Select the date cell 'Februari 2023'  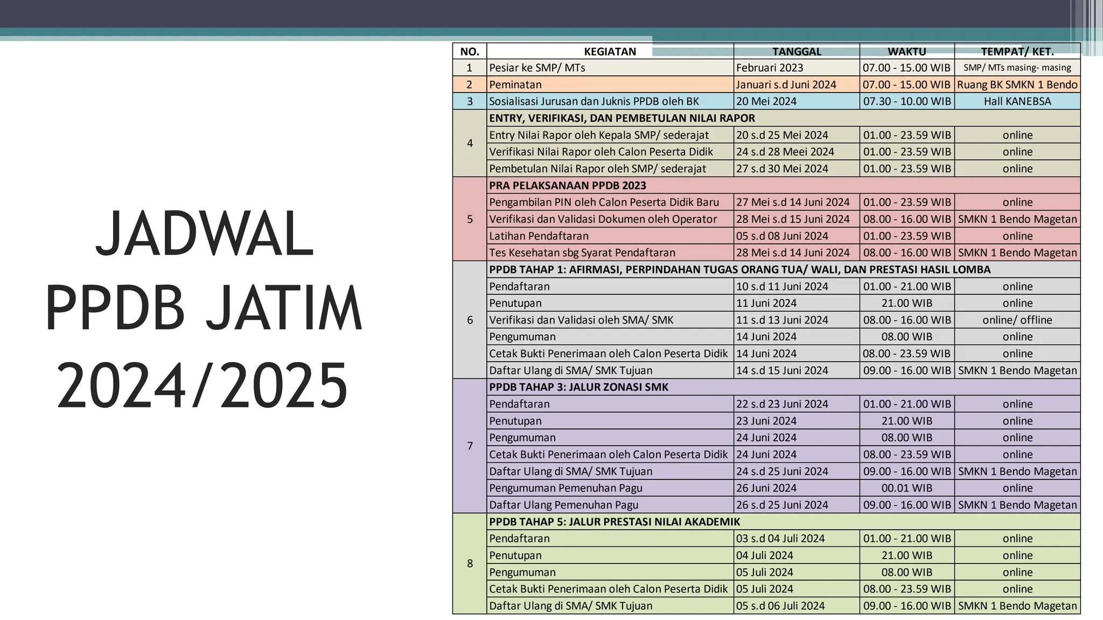tap(797, 68)
